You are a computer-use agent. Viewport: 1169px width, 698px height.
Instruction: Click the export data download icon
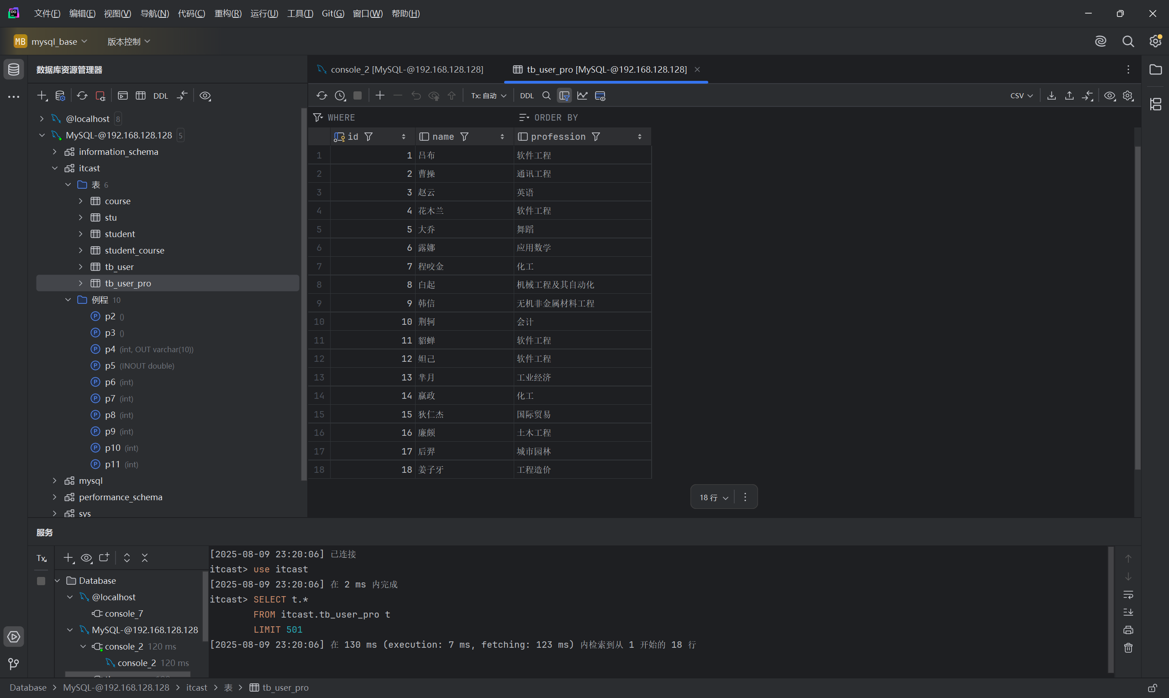point(1052,96)
